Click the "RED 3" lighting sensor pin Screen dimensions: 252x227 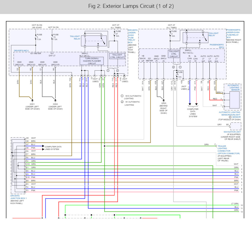pyautogui.click(x=217, y=99)
